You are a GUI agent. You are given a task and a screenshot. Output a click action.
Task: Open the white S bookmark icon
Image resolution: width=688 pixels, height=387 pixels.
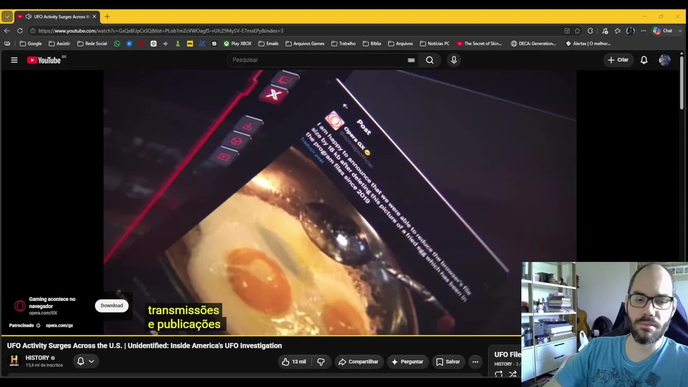(x=214, y=44)
